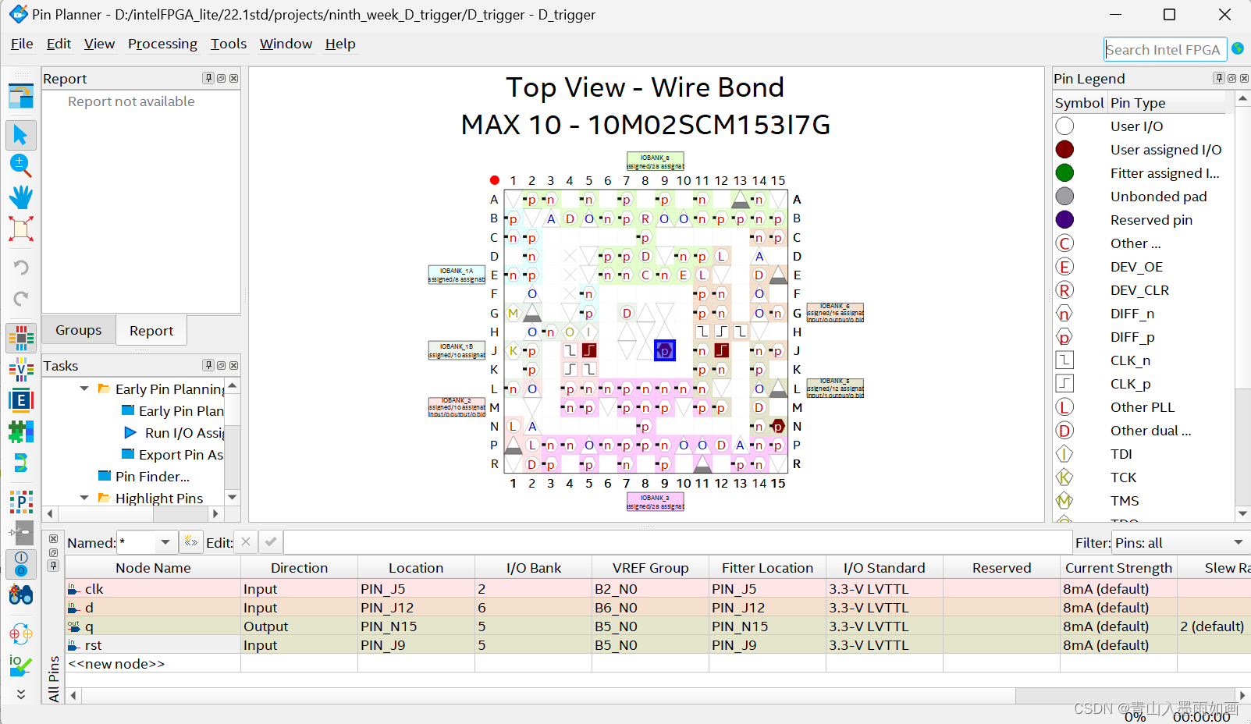
Task: Click the swap-pins circular arrows icon
Action: coord(21,633)
